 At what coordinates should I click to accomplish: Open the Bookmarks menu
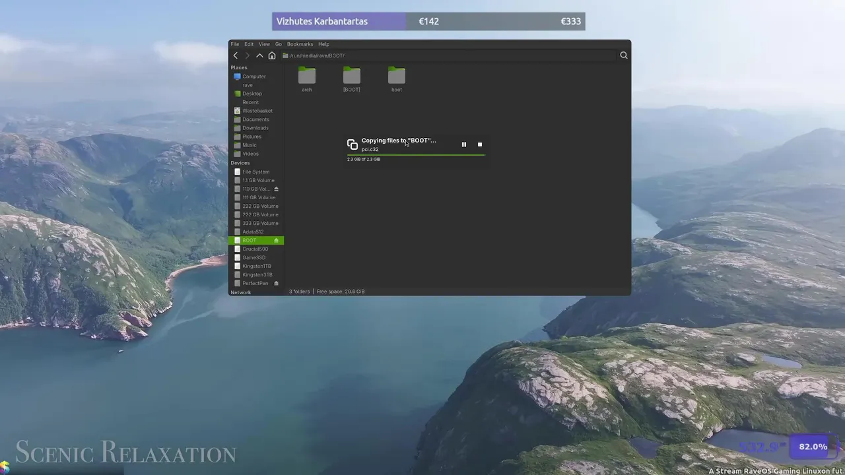(x=300, y=44)
